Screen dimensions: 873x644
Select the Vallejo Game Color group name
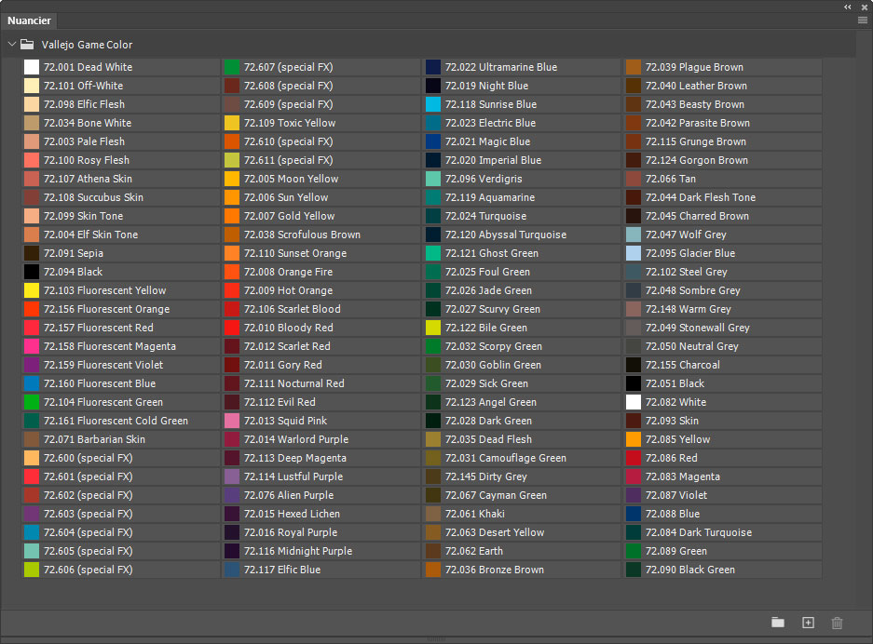click(87, 45)
